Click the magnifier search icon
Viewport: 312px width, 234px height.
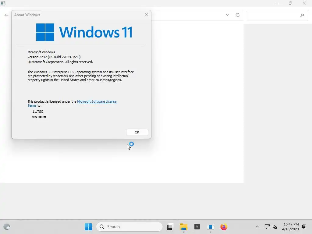tap(302, 15)
